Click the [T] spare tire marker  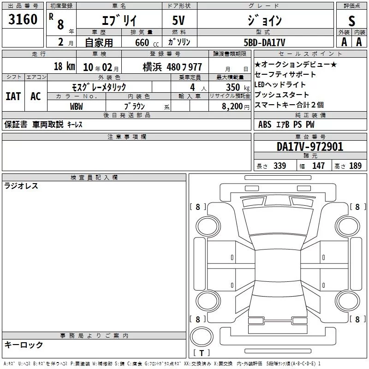pos(202,353)
